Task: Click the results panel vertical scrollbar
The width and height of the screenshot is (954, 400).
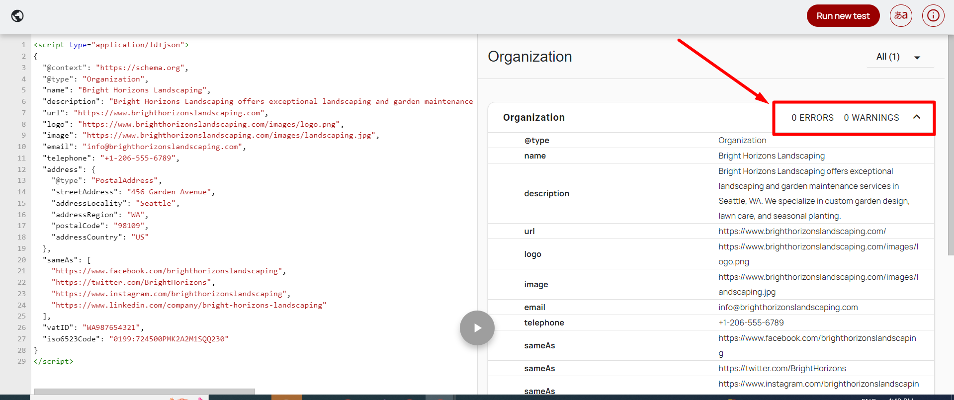Action: [x=951, y=144]
